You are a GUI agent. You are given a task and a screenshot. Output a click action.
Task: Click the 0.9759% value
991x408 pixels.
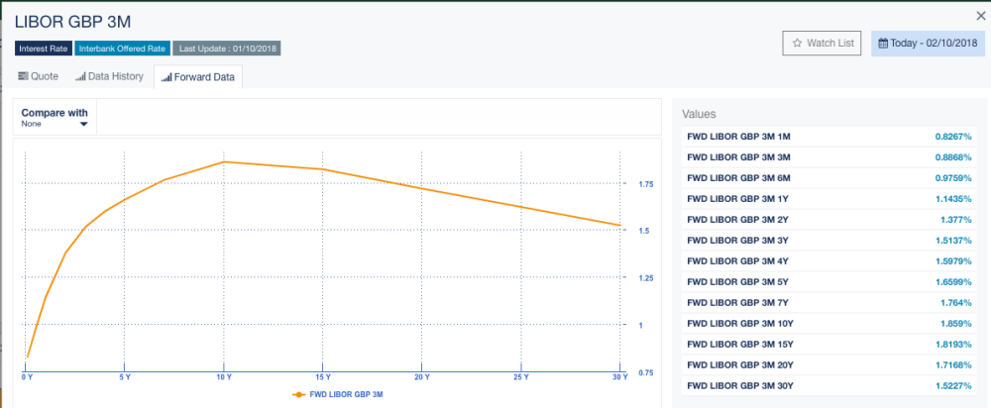(x=953, y=178)
